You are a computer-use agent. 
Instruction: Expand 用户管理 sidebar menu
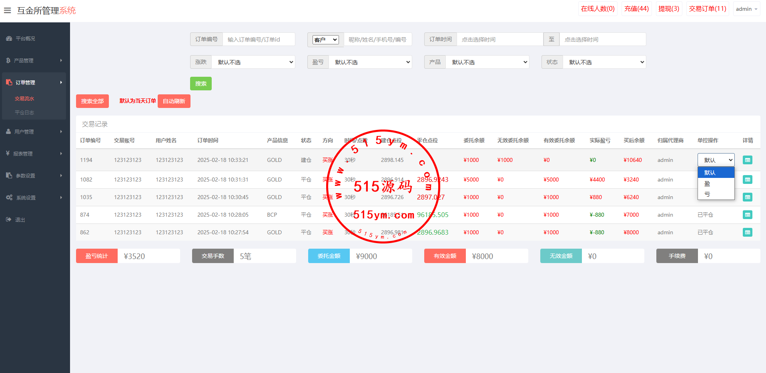pyautogui.click(x=34, y=132)
